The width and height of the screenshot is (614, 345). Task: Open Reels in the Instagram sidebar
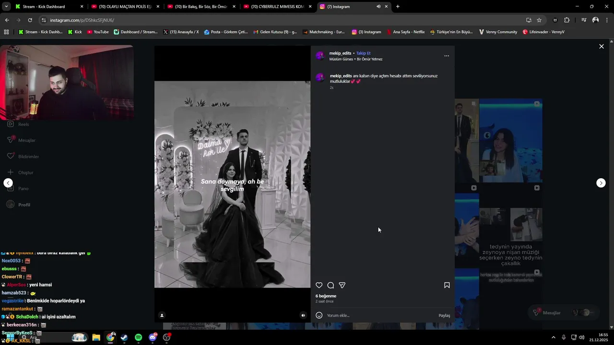(x=18, y=124)
